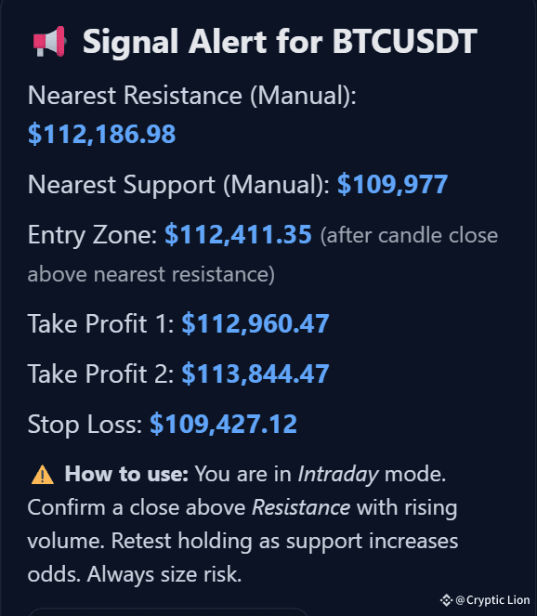Image resolution: width=537 pixels, height=616 pixels.
Task: Click the megaphone emoji icon
Action: pyautogui.click(x=49, y=42)
